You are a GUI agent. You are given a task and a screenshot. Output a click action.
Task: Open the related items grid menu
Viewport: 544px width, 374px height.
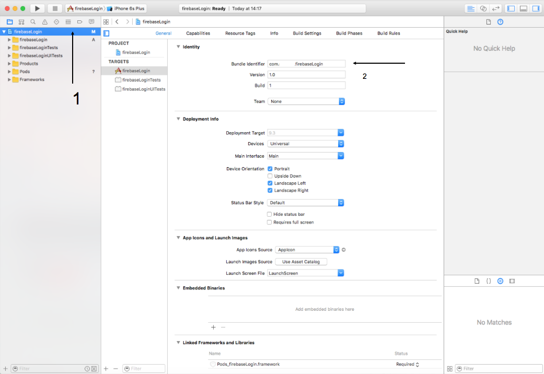106,22
